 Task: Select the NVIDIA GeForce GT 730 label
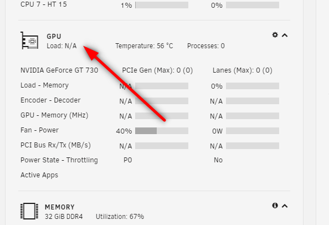59,70
